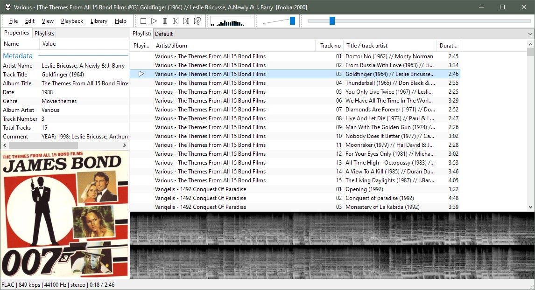Sort by Title / track artist column header

tap(390, 46)
